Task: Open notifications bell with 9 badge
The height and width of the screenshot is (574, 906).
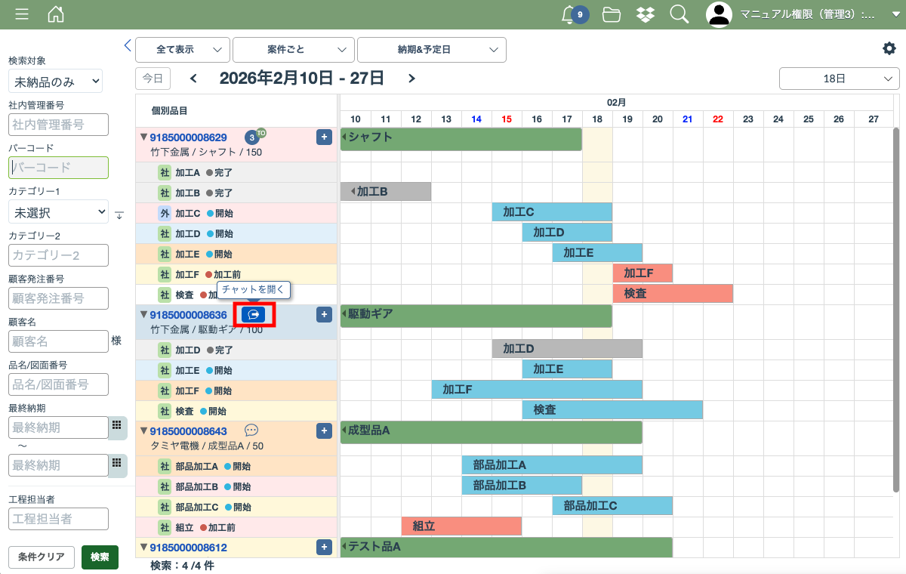Action: pyautogui.click(x=572, y=14)
